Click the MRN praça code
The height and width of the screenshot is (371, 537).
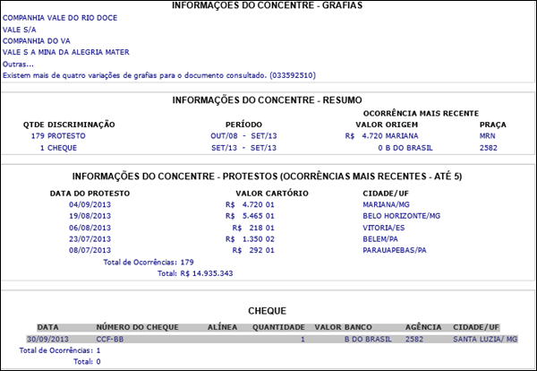pos(488,136)
